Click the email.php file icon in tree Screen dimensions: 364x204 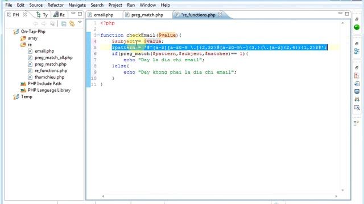click(x=30, y=51)
